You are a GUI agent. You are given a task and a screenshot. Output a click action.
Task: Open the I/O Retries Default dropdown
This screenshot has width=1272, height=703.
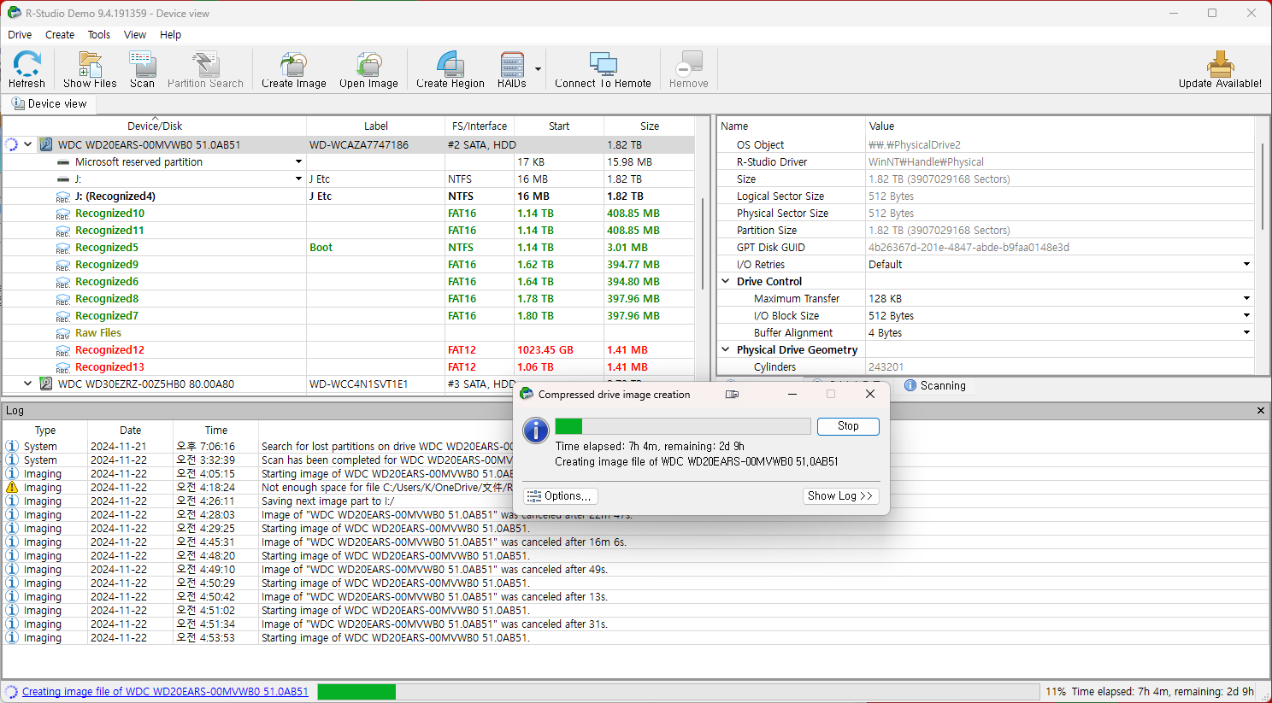(1246, 264)
